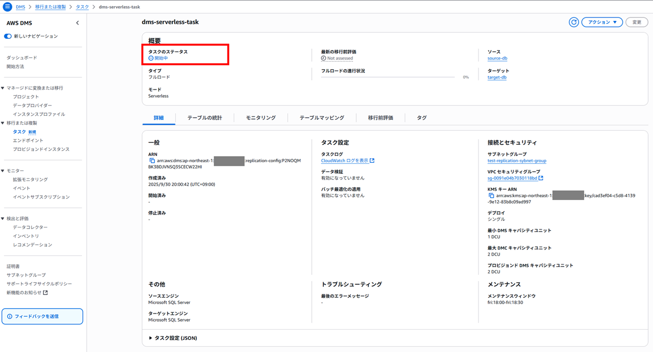The width and height of the screenshot is (653, 352).
Task: Open the hamburger navigation menu icon
Action: click(x=7, y=7)
